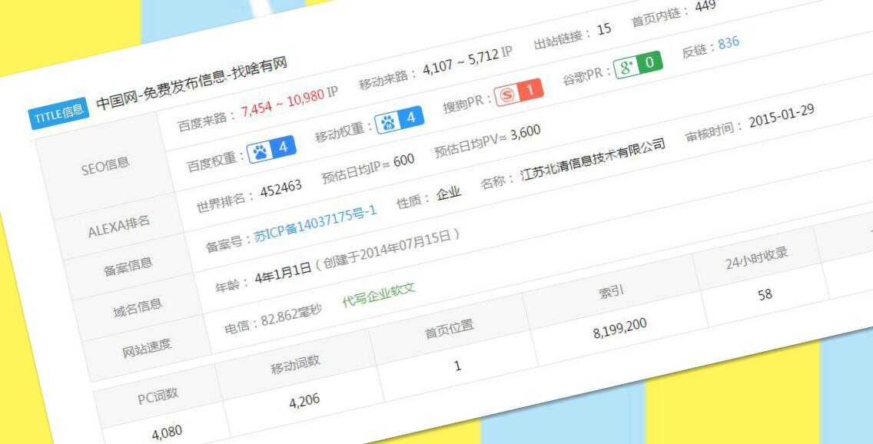Click the 首页位置 value 1
This screenshot has height=444, width=873.
point(458,366)
